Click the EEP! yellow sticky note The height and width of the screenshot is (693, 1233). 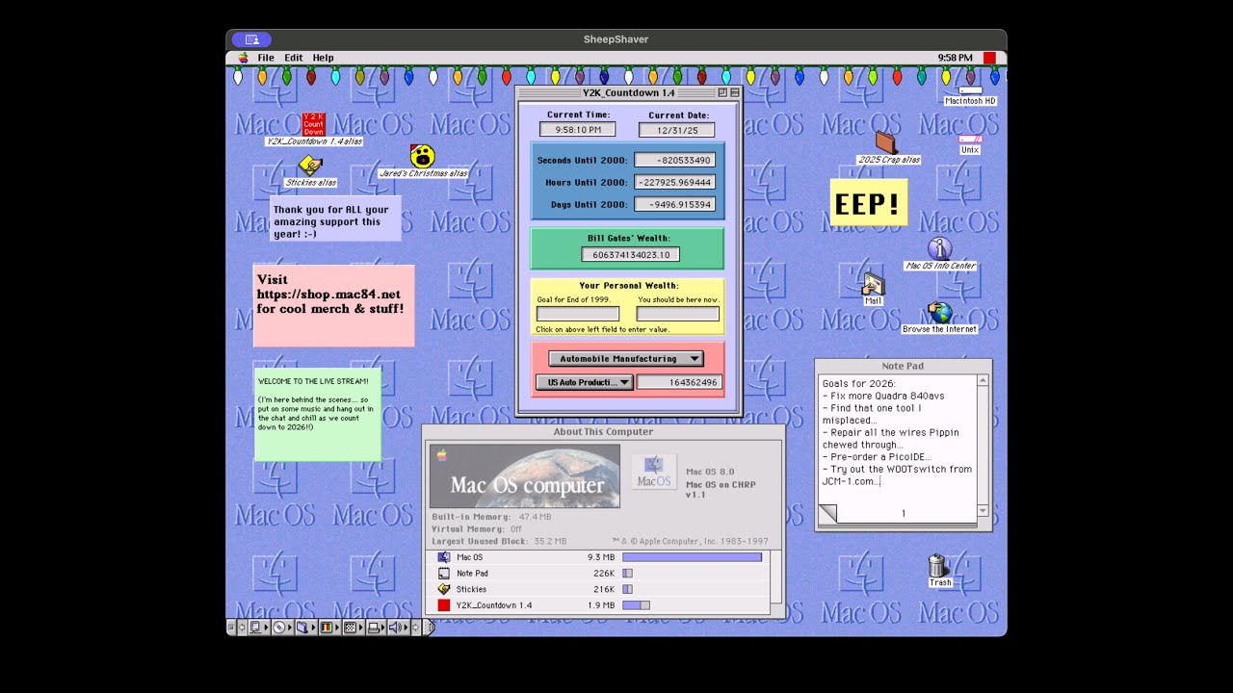click(x=868, y=202)
